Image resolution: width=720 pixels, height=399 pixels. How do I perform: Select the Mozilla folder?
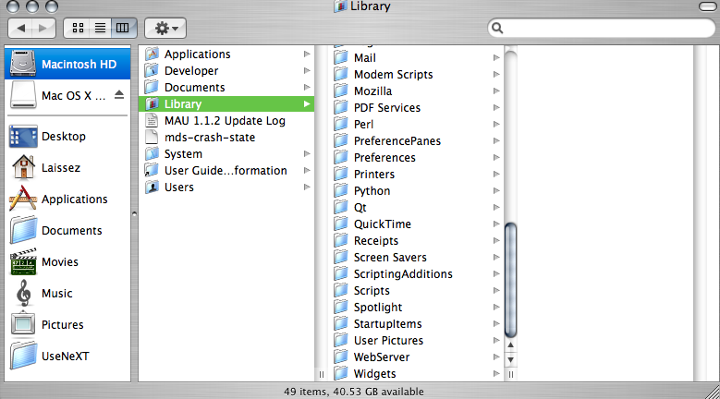417,91
